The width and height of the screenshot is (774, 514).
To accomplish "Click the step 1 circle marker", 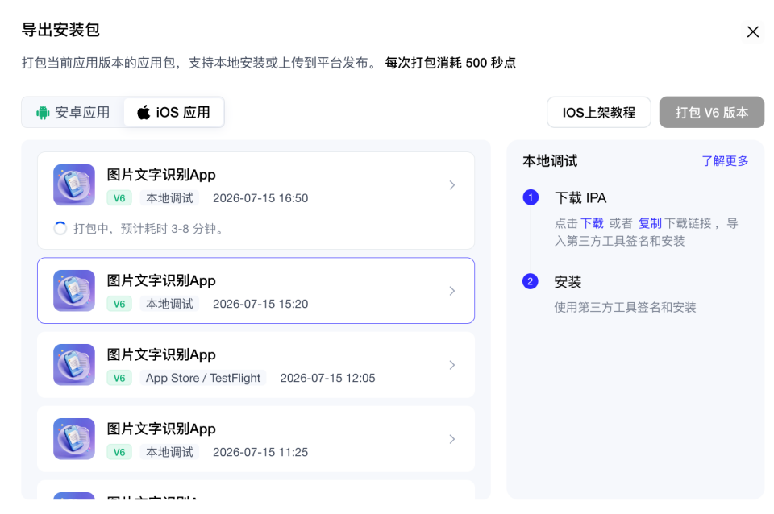I will [x=531, y=198].
